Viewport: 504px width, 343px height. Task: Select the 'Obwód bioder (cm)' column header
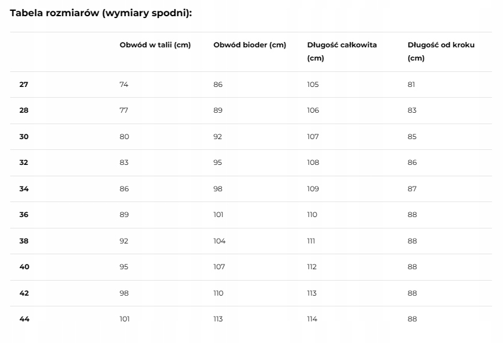point(250,45)
